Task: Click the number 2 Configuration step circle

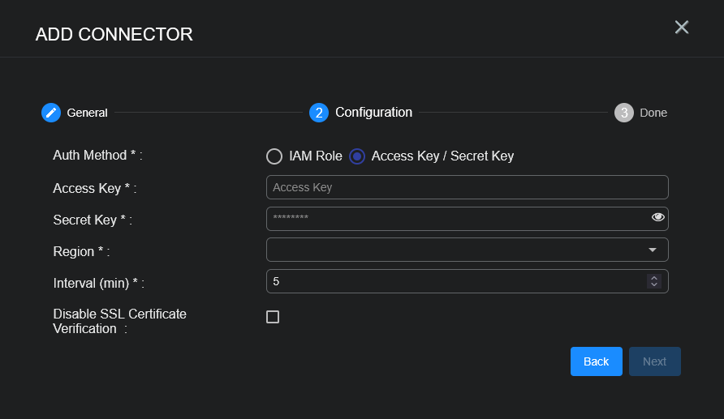Action: click(319, 113)
